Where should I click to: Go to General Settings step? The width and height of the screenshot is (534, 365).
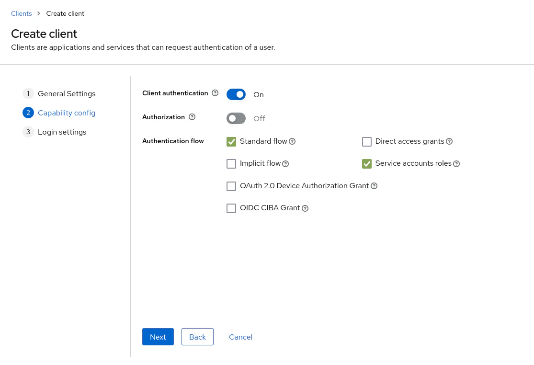pyautogui.click(x=67, y=93)
